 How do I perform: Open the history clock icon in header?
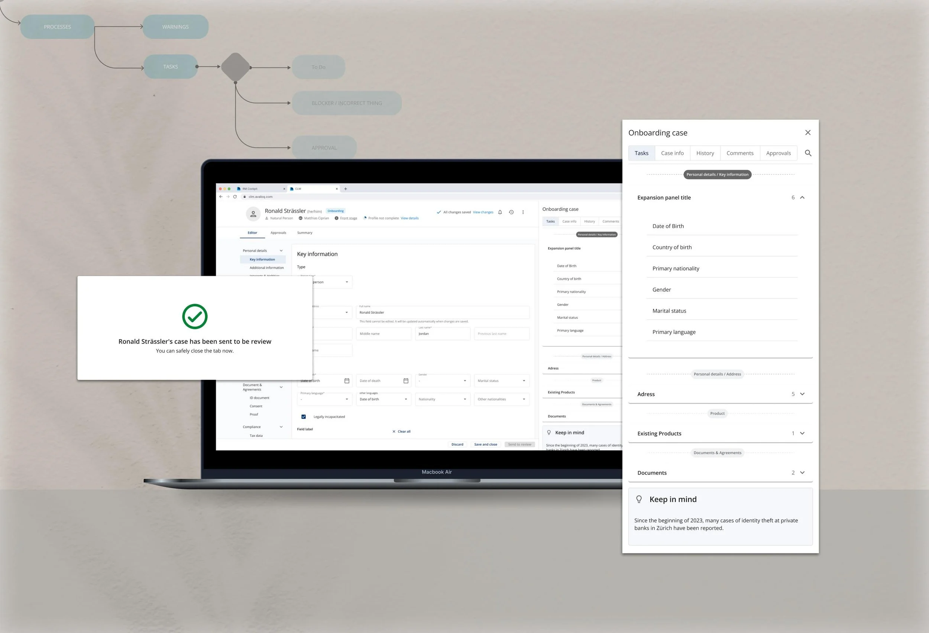coord(511,212)
